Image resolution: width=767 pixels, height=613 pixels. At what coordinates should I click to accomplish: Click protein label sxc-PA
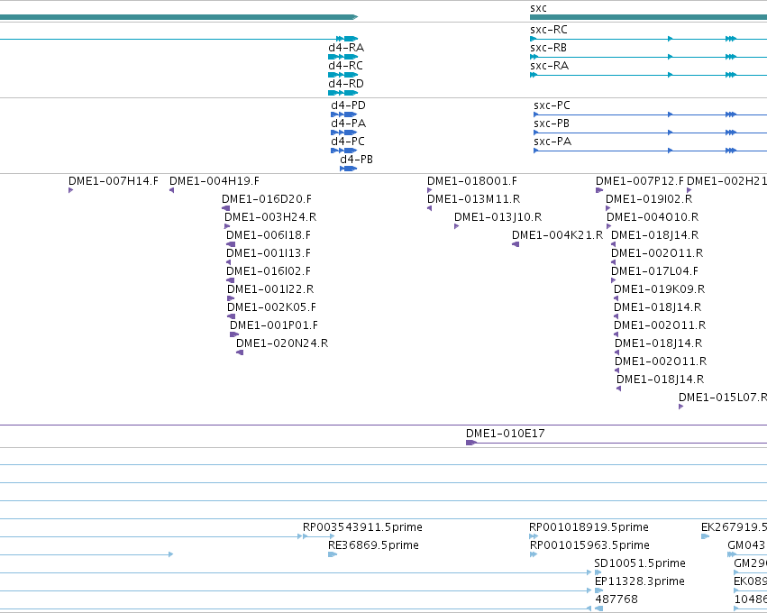[x=552, y=142]
